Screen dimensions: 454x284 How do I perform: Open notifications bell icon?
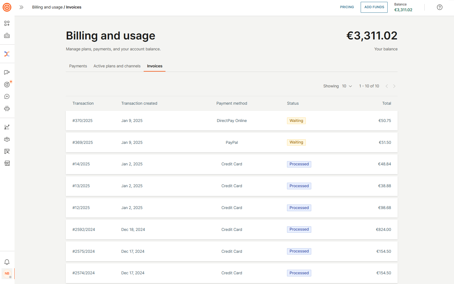(7, 262)
